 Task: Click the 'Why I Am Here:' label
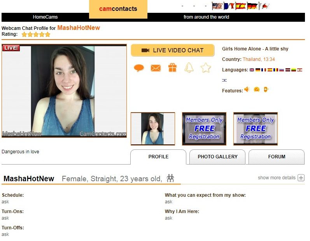(182, 212)
